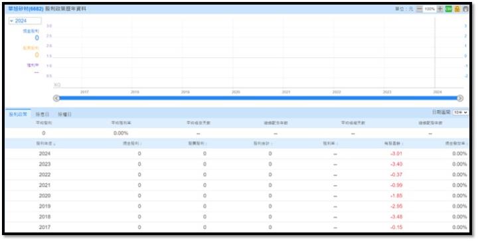
Task: Open the date range dropdown showing 10年
Action: coord(461,112)
